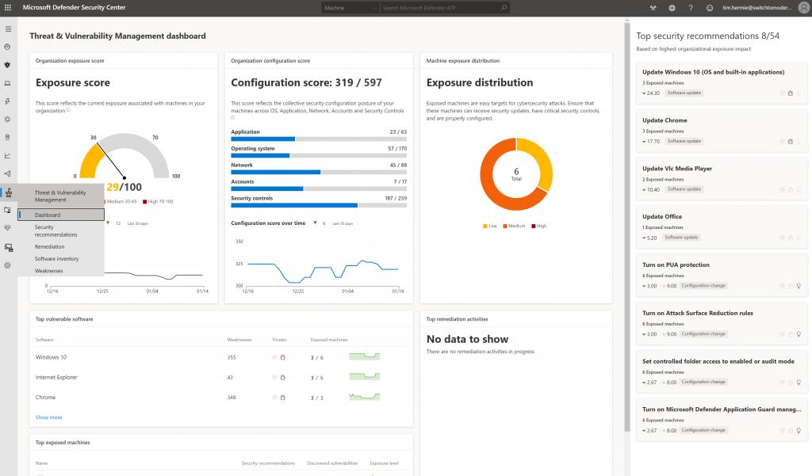Click the Exposed machines column header

(x=329, y=340)
